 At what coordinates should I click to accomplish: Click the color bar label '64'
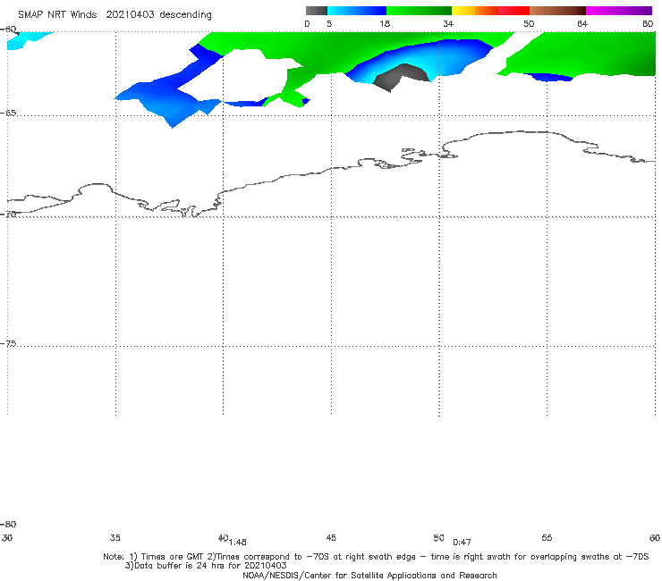[x=582, y=24]
